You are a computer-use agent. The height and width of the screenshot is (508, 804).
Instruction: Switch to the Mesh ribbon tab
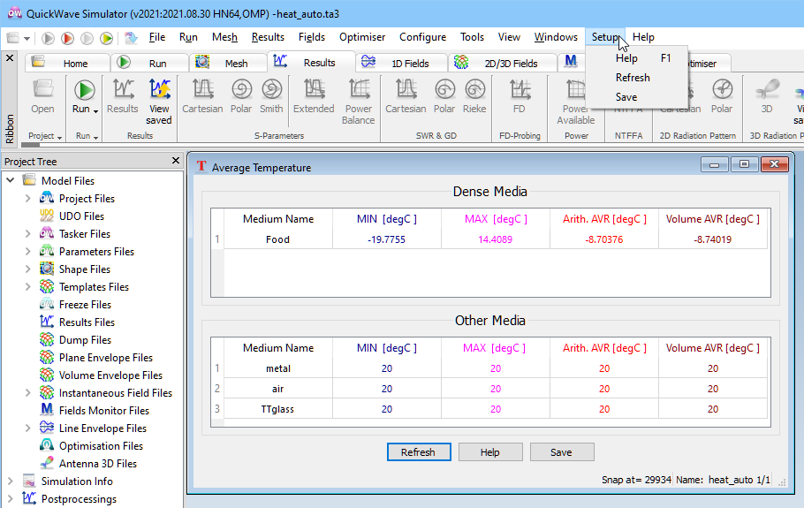pos(228,63)
